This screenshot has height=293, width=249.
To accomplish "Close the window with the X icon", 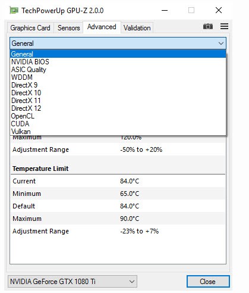I will tap(219, 10).
